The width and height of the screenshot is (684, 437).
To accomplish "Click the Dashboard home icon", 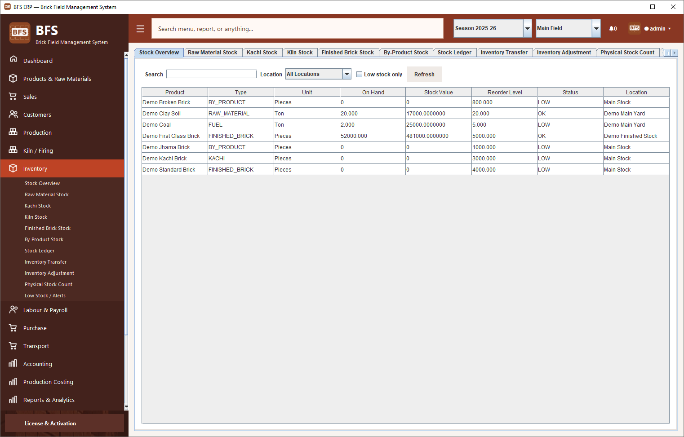I will pyautogui.click(x=13, y=59).
